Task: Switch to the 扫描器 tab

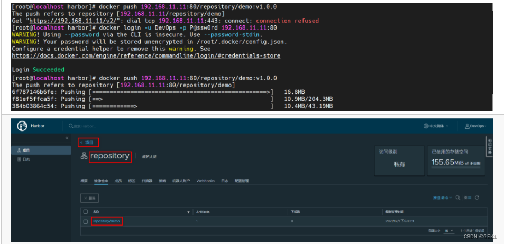Action: [147, 181]
